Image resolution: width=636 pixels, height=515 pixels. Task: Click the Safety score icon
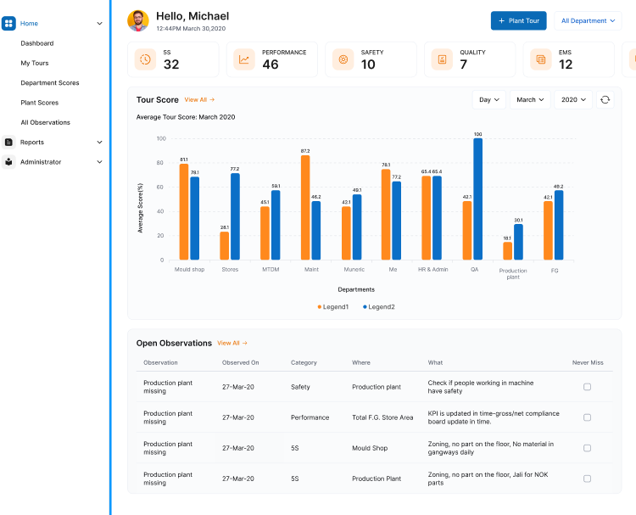coord(343,59)
